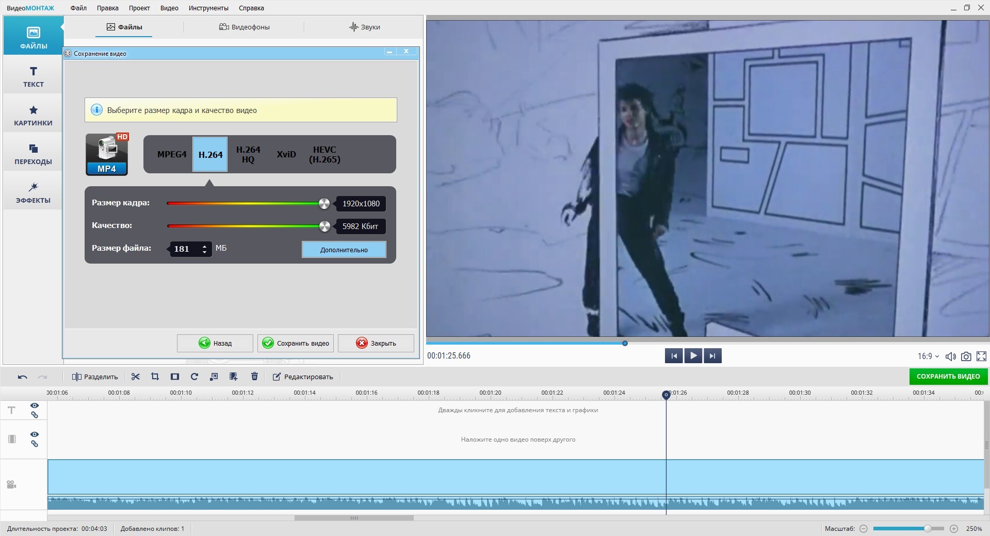Screen dimensions: 990x536
Task: Click the Назад button
Action: click(x=215, y=343)
